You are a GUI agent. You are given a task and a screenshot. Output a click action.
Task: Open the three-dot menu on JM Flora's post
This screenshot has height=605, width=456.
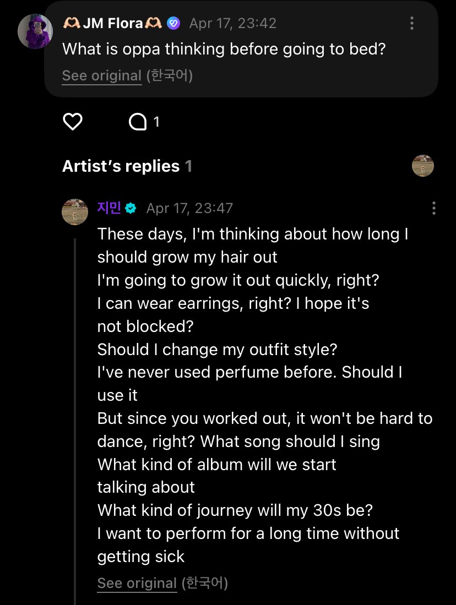pyautogui.click(x=412, y=23)
